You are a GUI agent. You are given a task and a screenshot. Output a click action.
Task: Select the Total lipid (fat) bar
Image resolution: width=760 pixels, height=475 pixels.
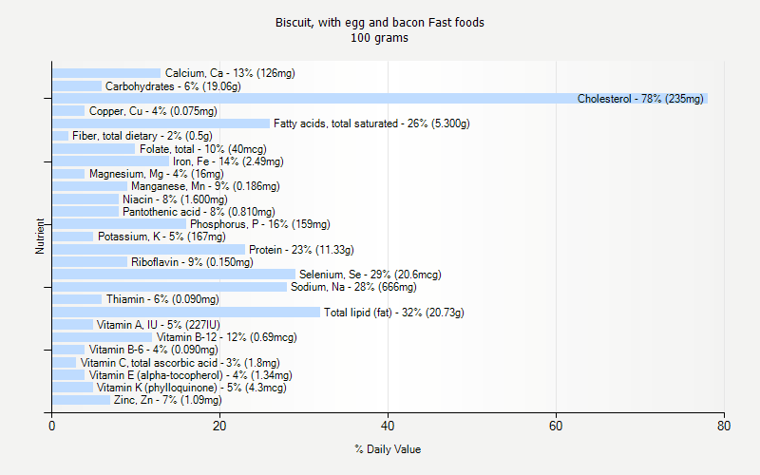(185, 313)
